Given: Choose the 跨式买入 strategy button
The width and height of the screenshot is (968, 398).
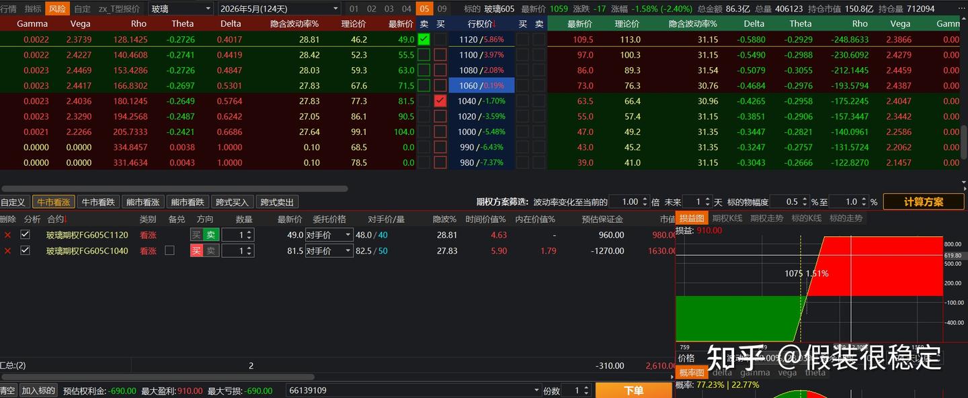Looking at the screenshot, I should (x=232, y=202).
